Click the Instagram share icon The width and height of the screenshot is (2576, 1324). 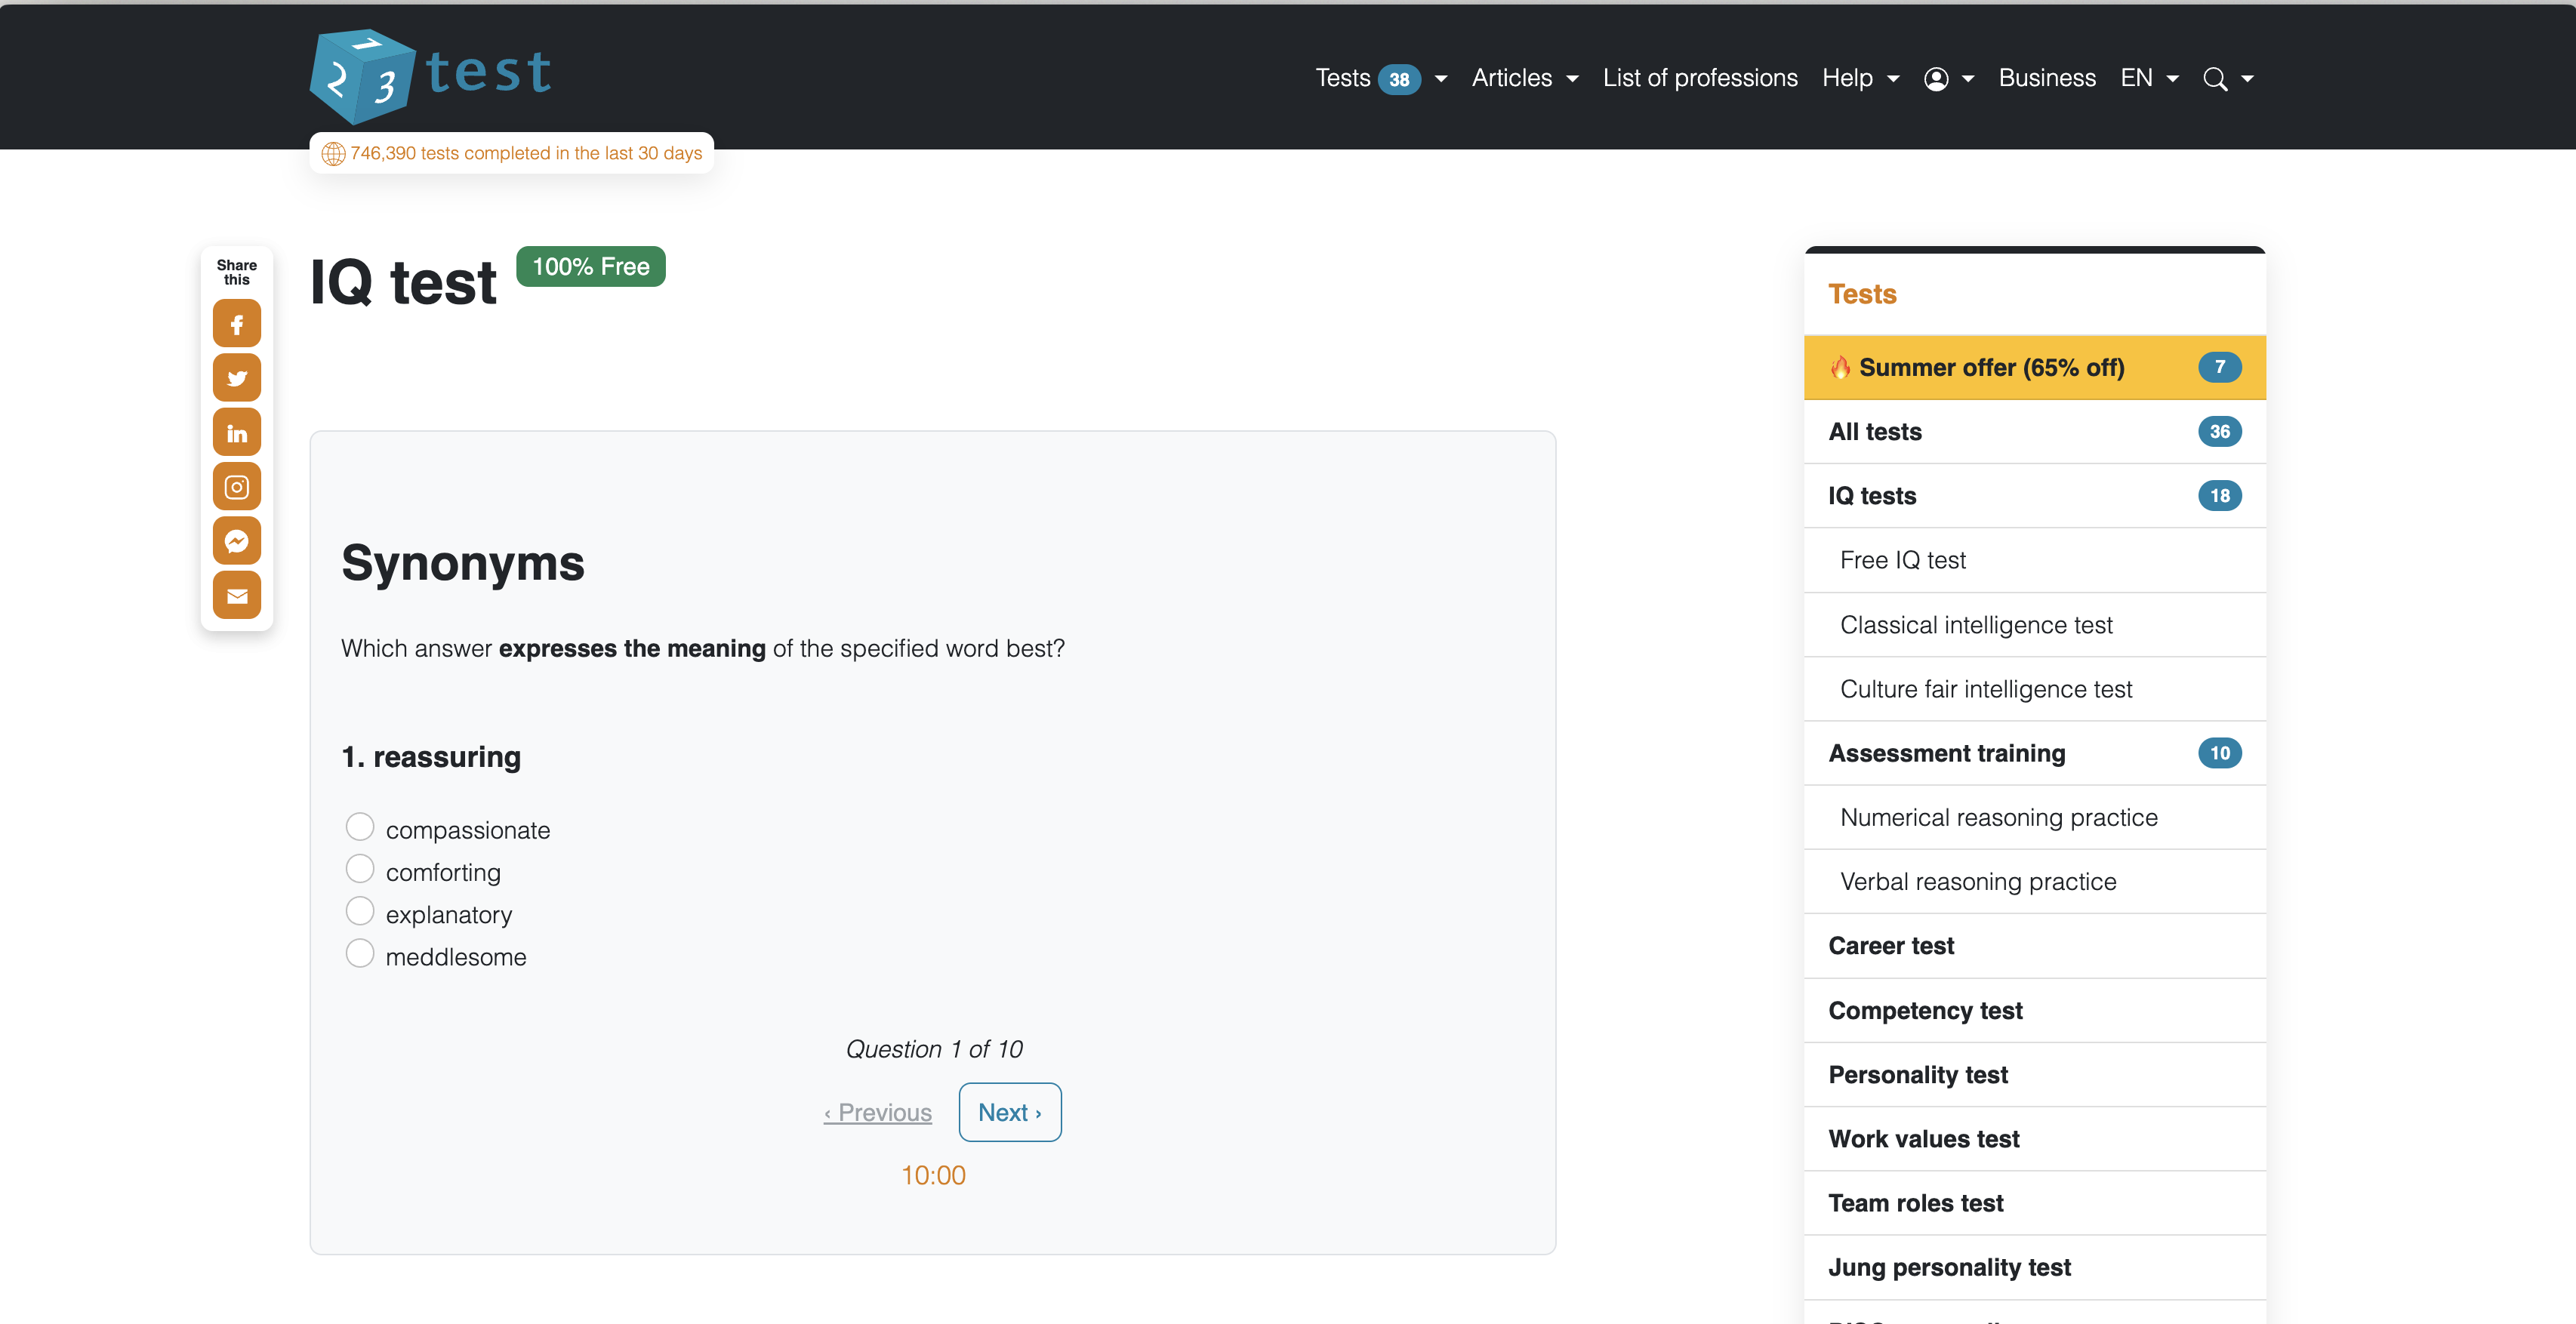236,488
